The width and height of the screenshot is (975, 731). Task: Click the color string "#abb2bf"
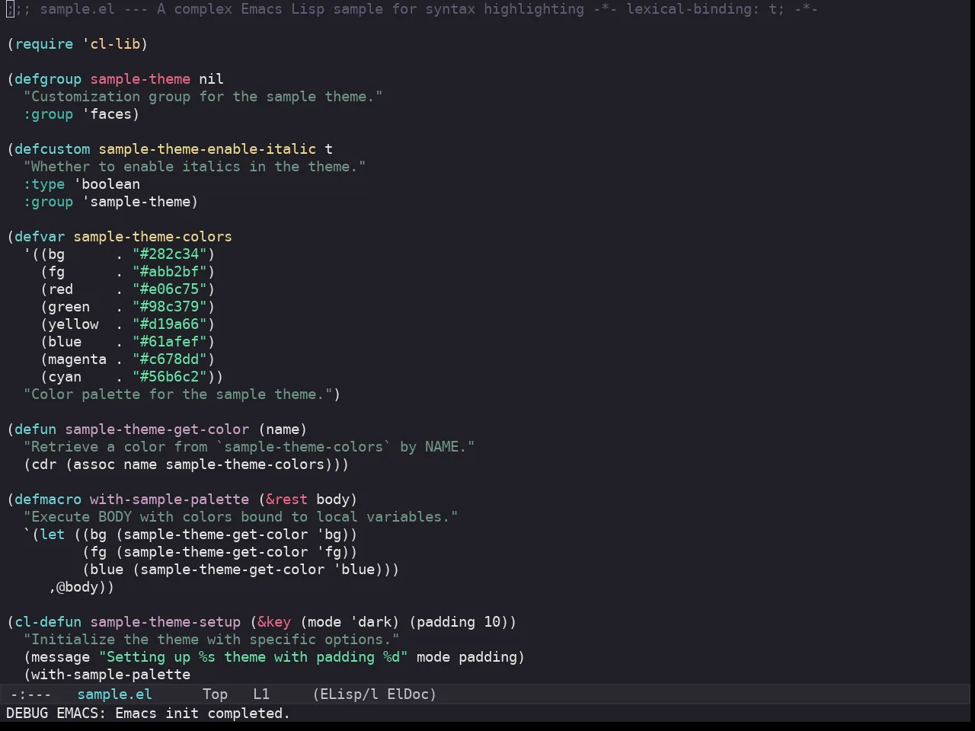170,272
